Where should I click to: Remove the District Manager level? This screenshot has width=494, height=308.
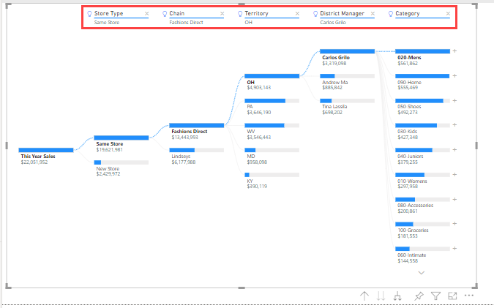coord(373,14)
